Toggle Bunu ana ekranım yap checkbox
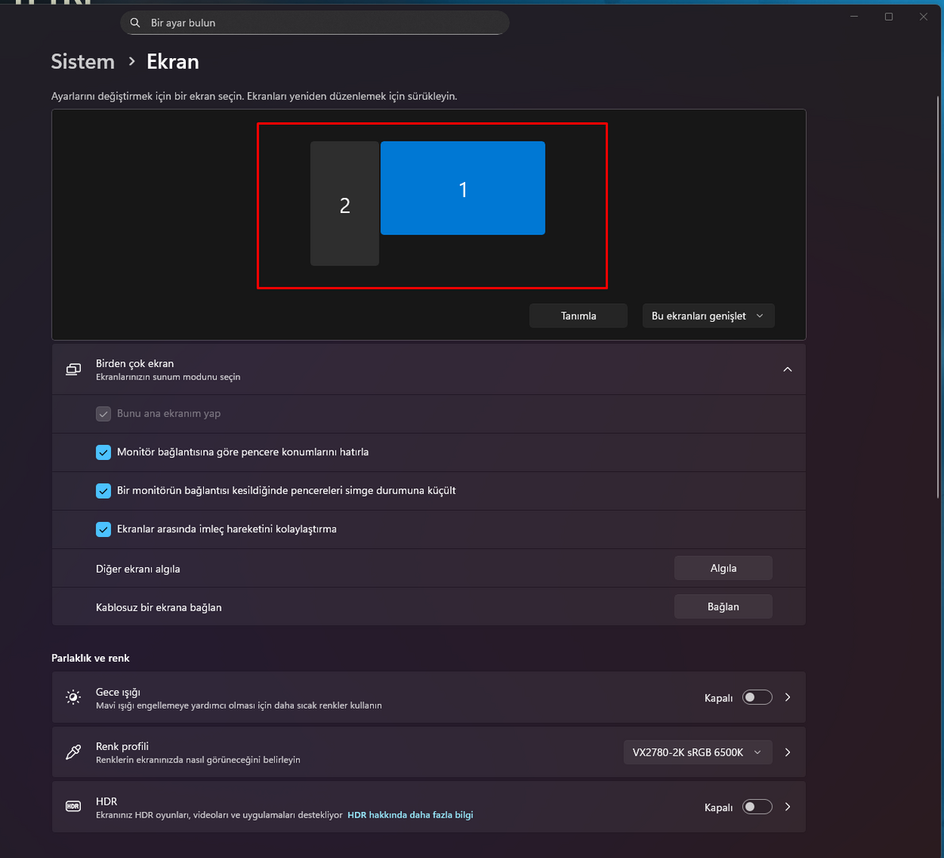The height and width of the screenshot is (858, 944). (x=103, y=414)
